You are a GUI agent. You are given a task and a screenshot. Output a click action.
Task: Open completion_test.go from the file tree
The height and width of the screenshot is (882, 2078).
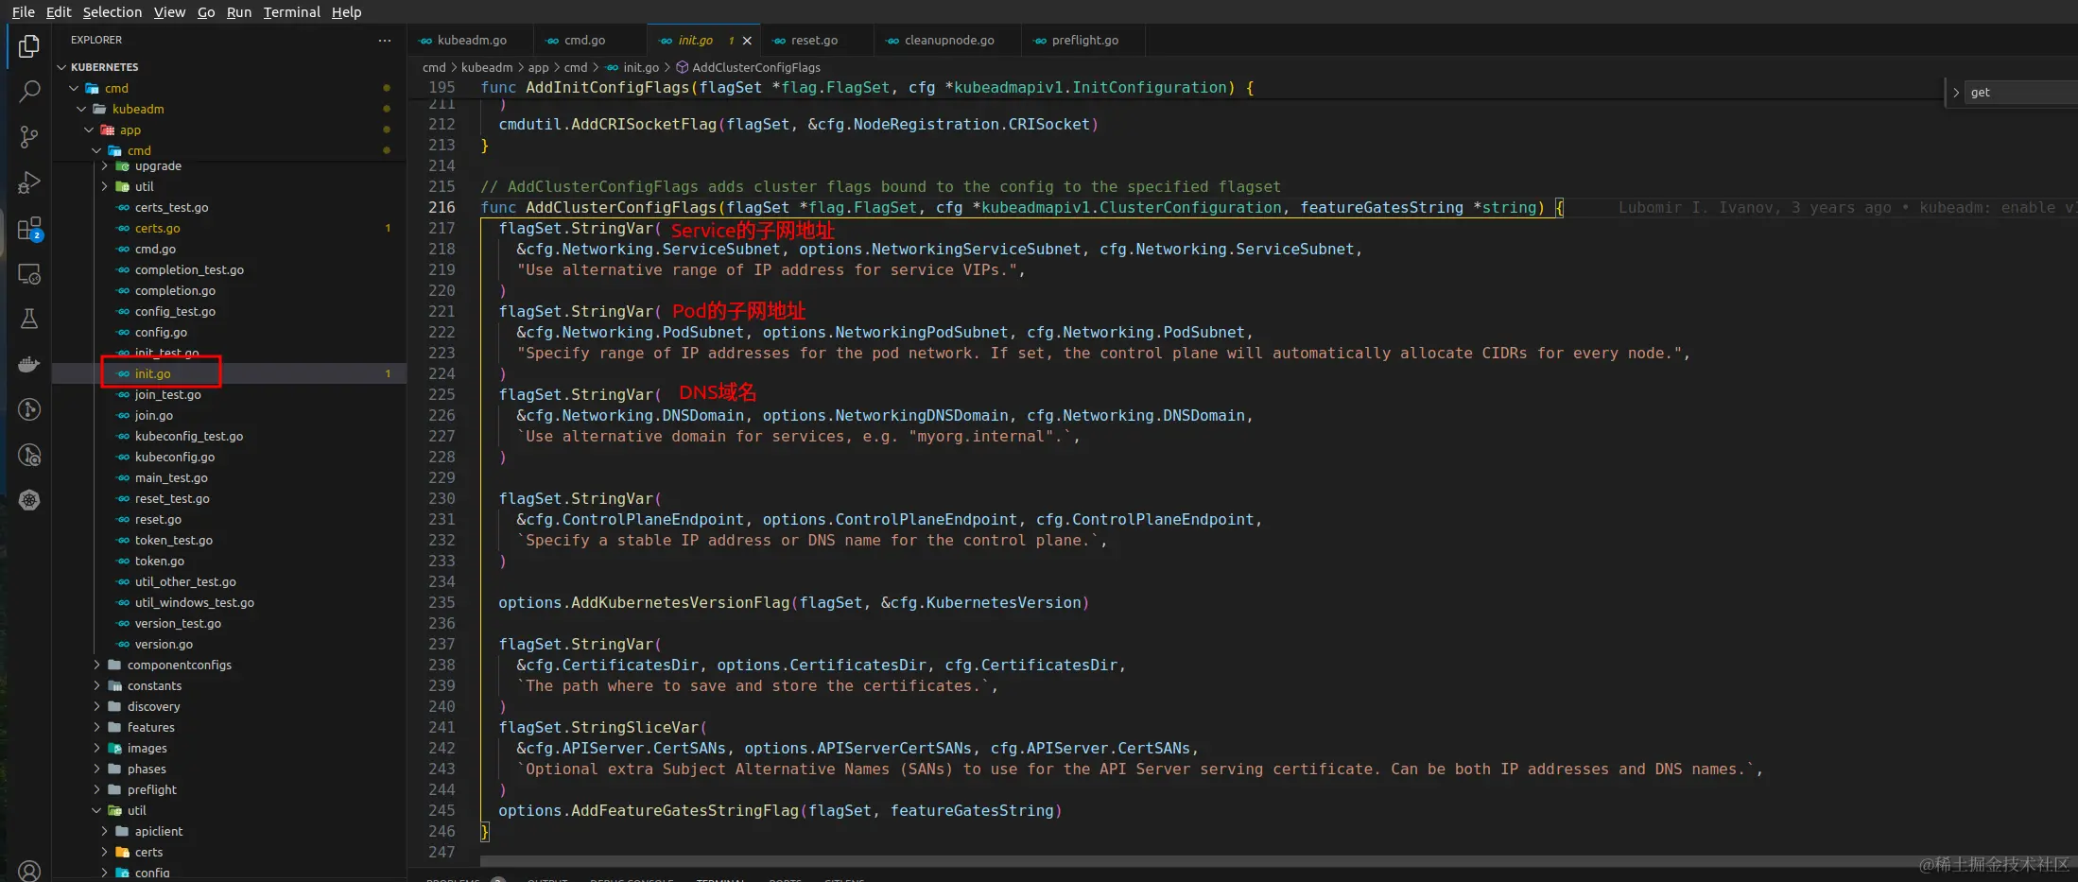point(229,269)
